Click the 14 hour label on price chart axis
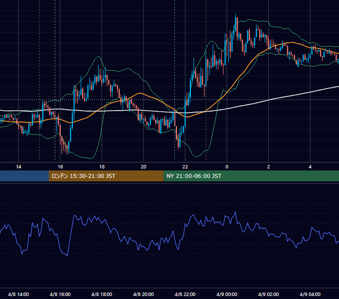 (x=18, y=167)
